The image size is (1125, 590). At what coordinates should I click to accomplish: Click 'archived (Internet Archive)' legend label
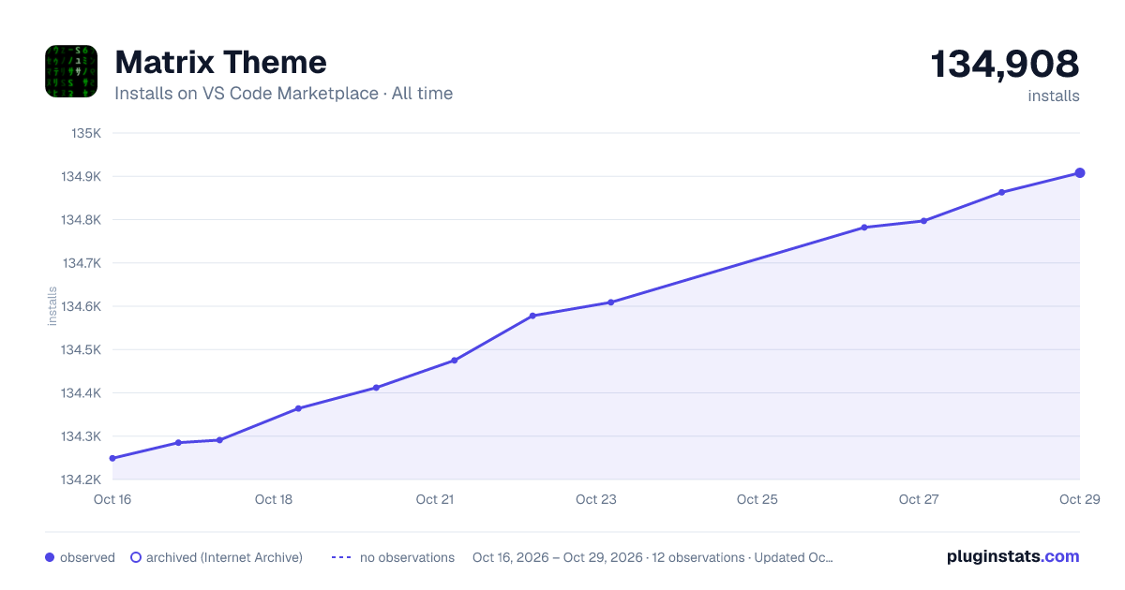(224, 557)
